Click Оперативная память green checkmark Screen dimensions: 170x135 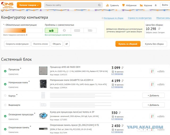5,129
